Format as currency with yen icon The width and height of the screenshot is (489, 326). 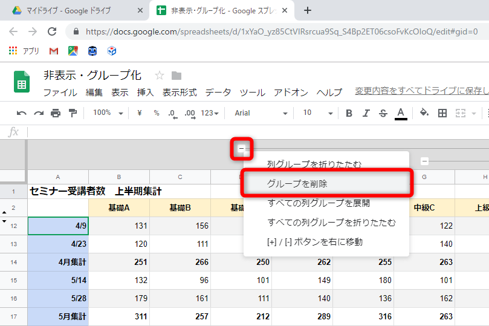tap(140, 113)
